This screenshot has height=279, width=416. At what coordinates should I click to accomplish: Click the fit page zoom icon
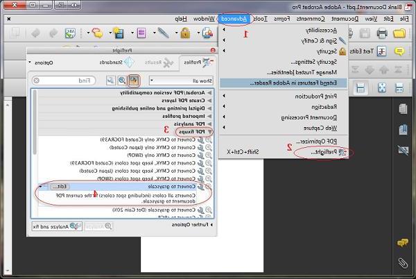point(382,87)
